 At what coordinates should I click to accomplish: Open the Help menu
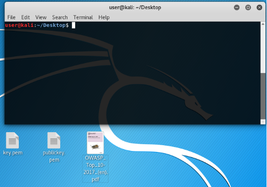point(104,17)
